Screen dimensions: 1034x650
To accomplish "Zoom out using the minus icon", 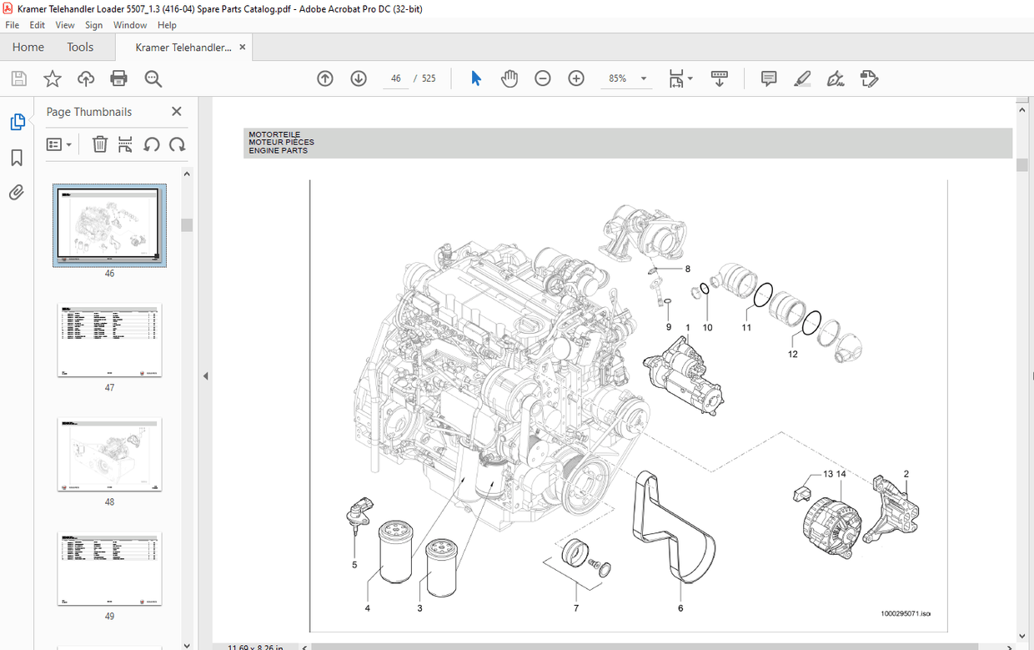I will tap(542, 78).
